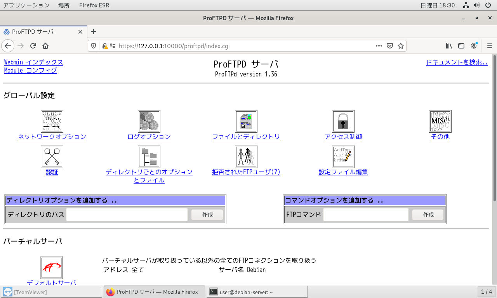Viewport: 497px width, 298px height.
Task: Click the Files and Directories (ファイルとディレクトリ) icon
Action: click(246, 121)
